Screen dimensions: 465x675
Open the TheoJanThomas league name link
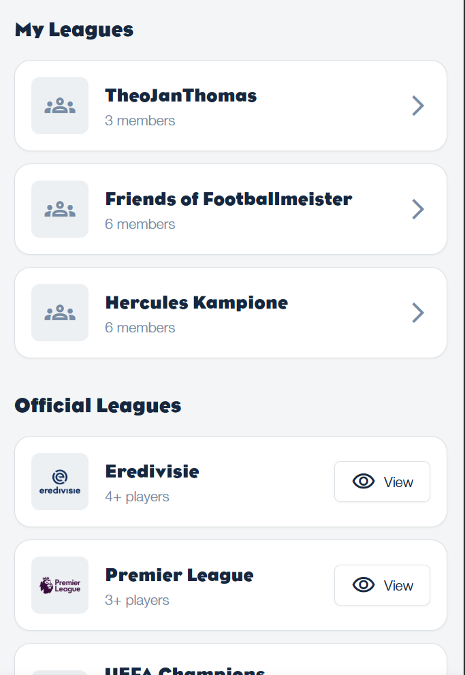click(x=180, y=96)
